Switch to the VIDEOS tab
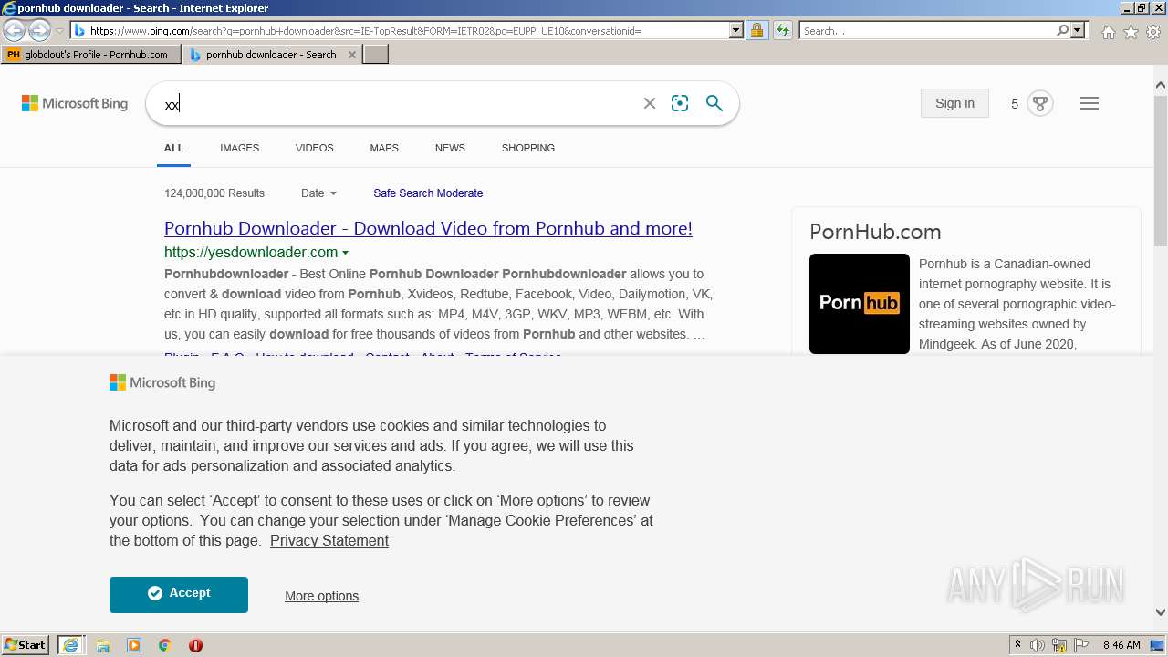This screenshot has height=657, width=1168. 314,148
